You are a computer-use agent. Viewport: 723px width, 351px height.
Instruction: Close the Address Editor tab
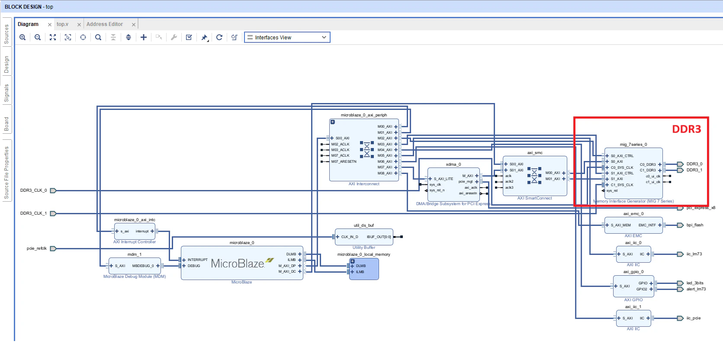tap(134, 25)
